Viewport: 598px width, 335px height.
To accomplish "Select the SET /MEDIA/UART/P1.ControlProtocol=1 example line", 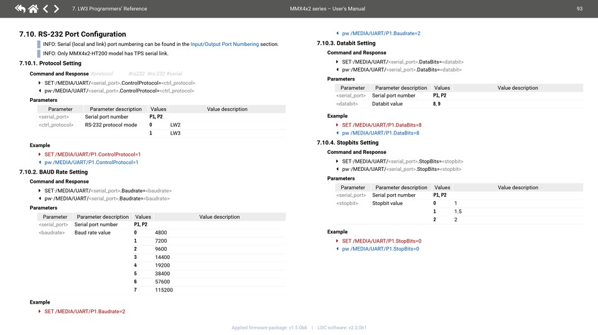I will [93, 154].
